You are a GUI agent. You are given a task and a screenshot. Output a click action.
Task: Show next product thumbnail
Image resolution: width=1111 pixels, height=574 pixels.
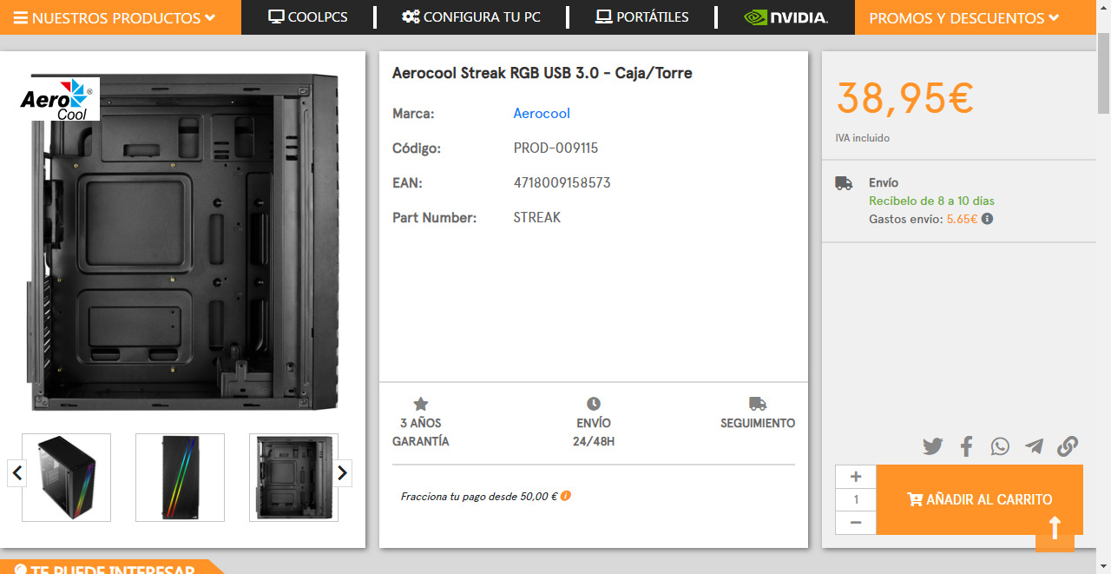click(x=342, y=473)
